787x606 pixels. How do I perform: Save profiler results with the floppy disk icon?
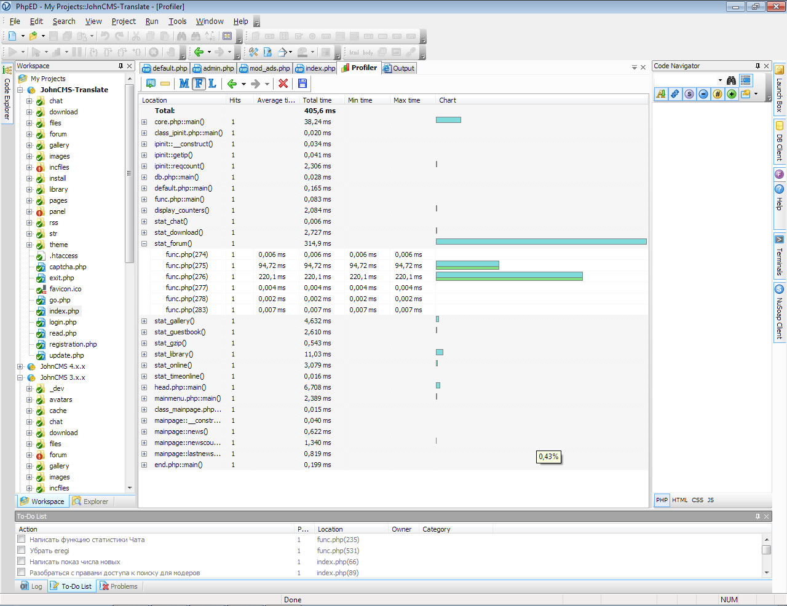coord(302,84)
